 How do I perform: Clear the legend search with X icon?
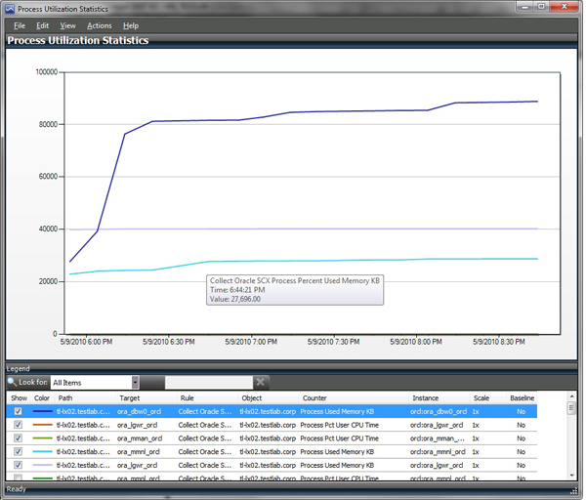tap(261, 383)
